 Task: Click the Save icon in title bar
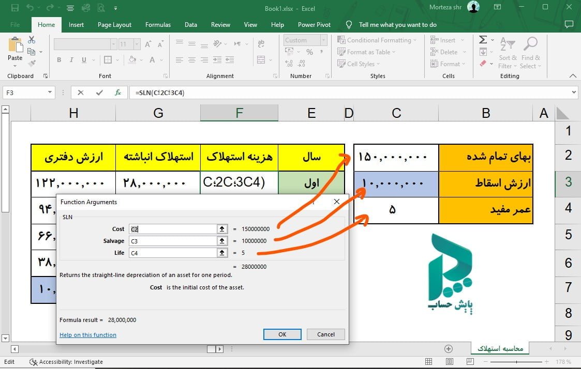tap(14, 8)
